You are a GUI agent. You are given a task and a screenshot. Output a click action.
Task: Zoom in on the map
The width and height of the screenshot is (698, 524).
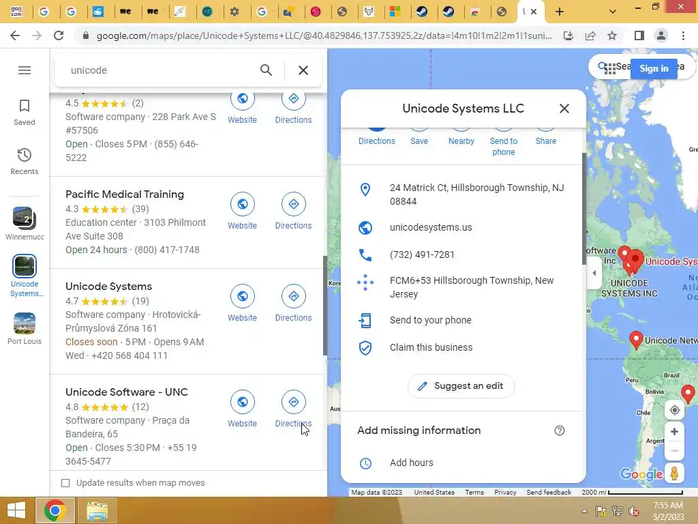[674, 431]
